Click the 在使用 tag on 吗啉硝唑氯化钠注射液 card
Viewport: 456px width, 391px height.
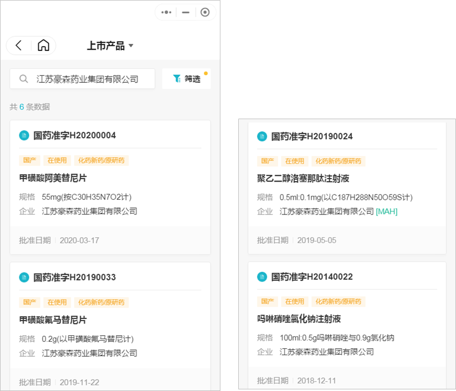[x=295, y=302]
